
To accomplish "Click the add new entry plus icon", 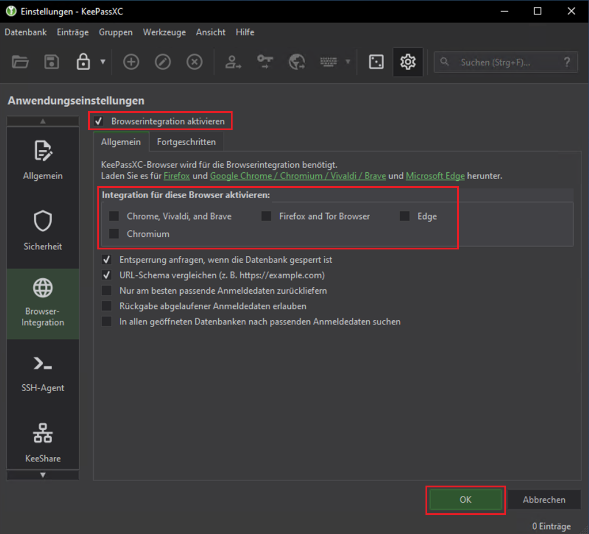I will tap(131, 62).
